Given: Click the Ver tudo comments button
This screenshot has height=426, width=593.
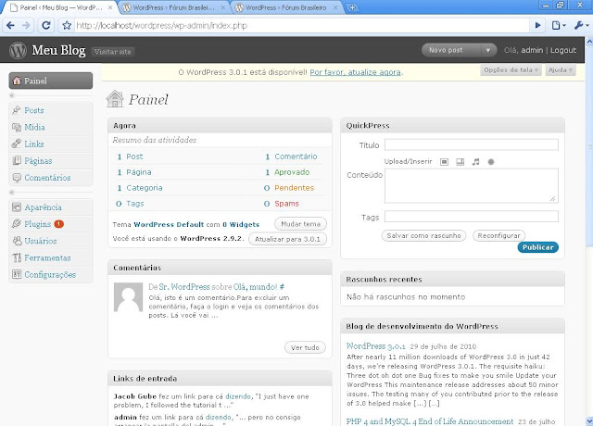Looking at the screenshot, I should [x=305, y=347].
